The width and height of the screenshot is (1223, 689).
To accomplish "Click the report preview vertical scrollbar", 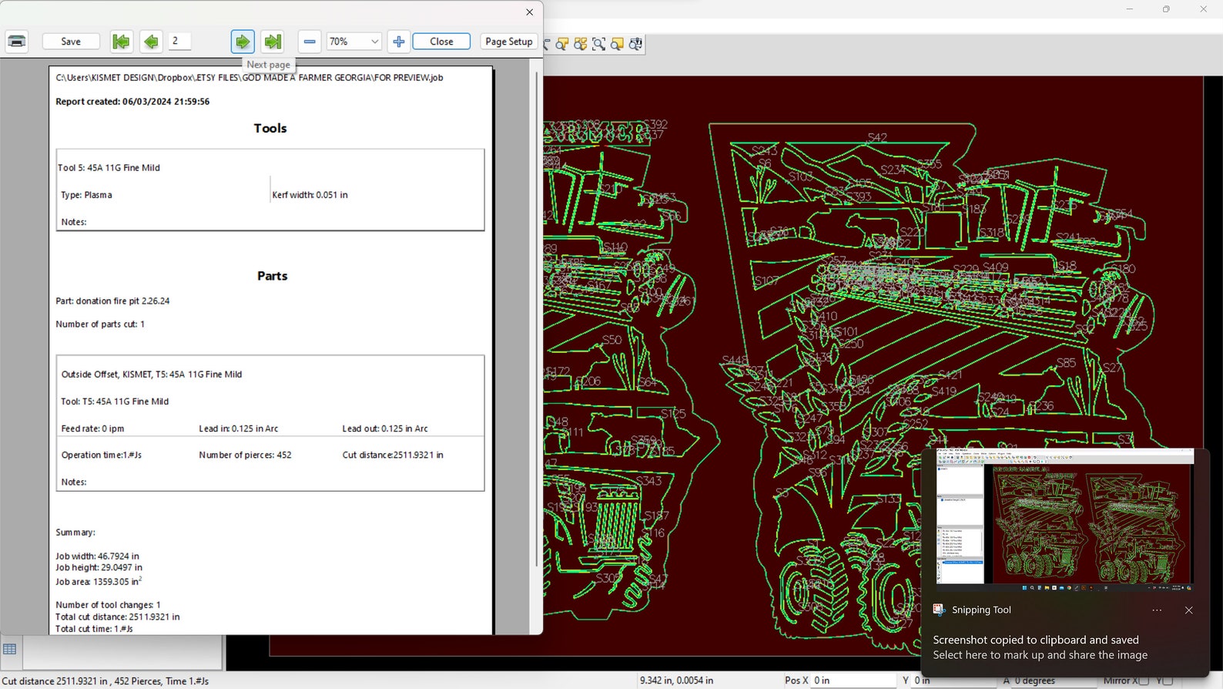I will click(x=537, y=308).
